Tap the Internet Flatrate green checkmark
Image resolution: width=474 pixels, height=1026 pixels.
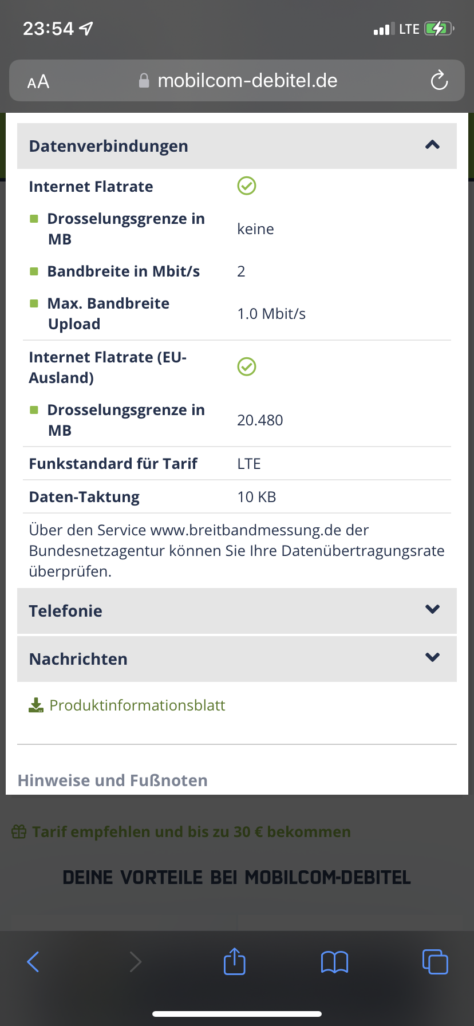pyautogui.click(x=247, y=186)
